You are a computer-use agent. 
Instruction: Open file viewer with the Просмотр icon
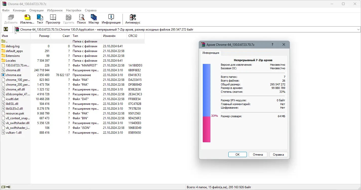pos(53,18)
